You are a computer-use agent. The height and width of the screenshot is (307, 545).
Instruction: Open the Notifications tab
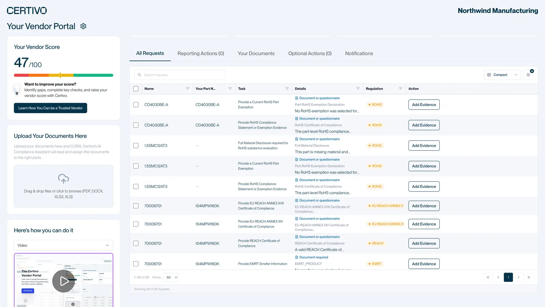coord(359,54)
